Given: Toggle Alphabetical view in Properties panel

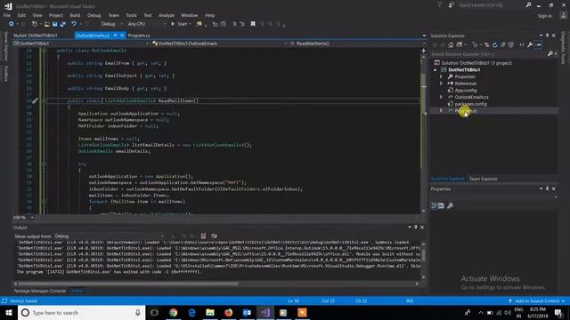Looking at the screenshot, I should [x=441, y=205].
